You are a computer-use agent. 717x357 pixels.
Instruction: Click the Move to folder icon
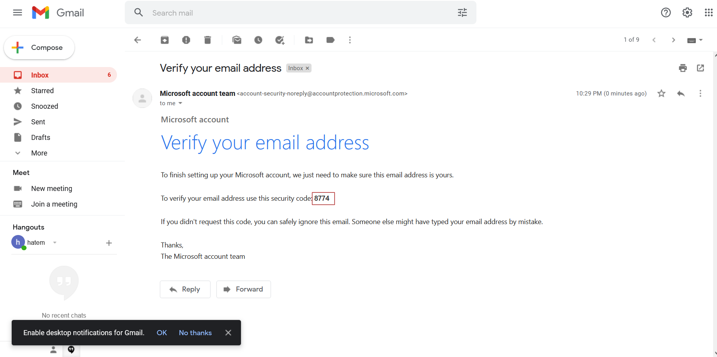[309, 40]
